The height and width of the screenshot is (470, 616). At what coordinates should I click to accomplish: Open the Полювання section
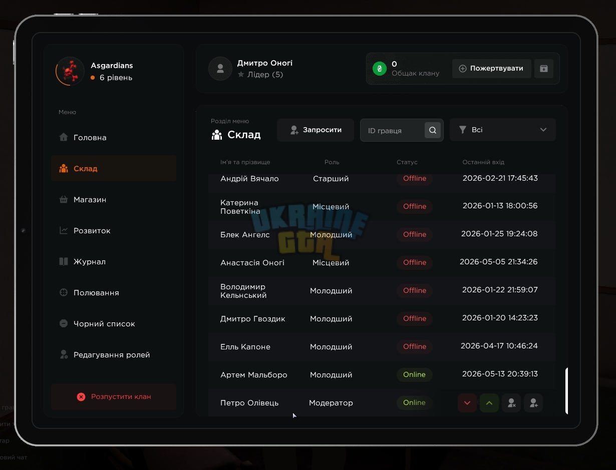pyautogui.click(x=114, y=292)
